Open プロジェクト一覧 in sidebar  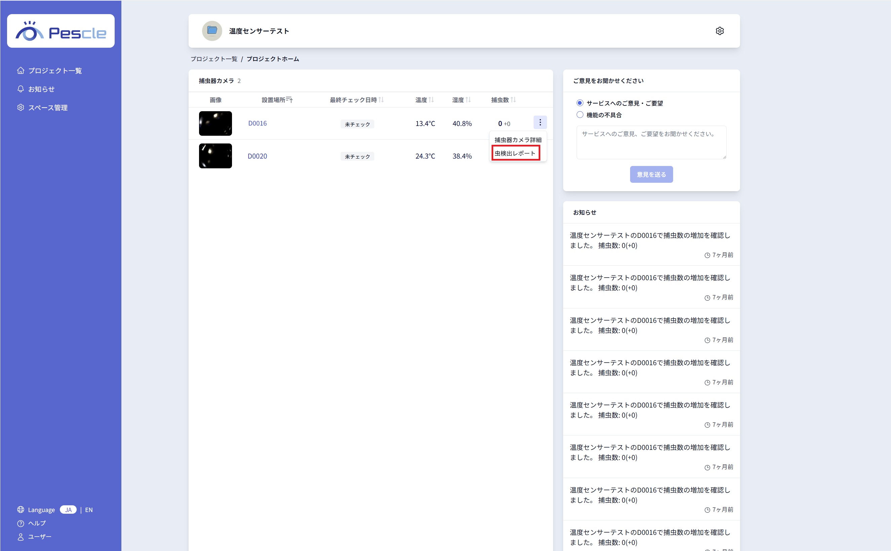pos(55,70)
